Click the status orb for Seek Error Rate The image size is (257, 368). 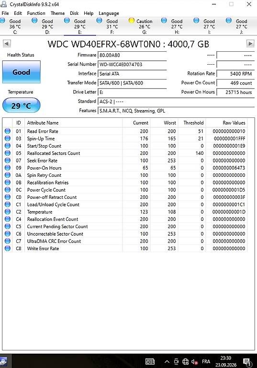pyautogui.click(x=8, y=161)
